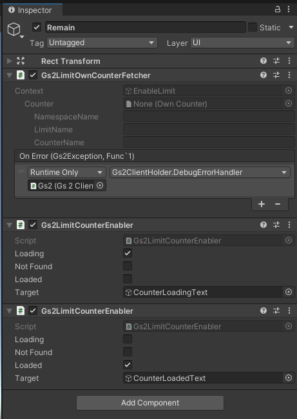Expand the Rect Transform component

point(9,61)
